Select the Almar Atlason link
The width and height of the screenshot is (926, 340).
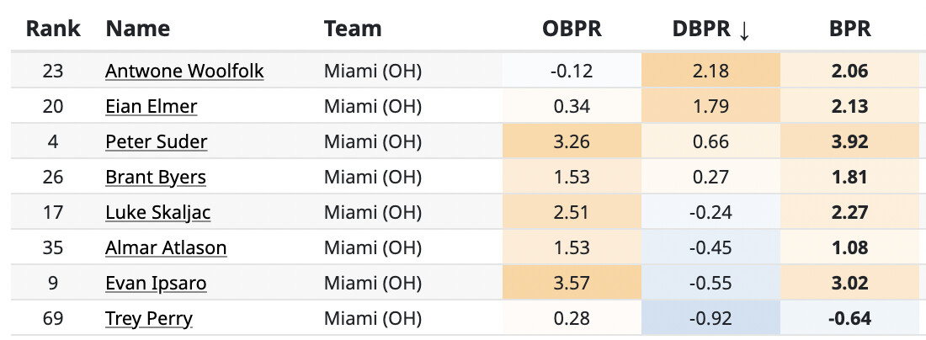[166, 247]
